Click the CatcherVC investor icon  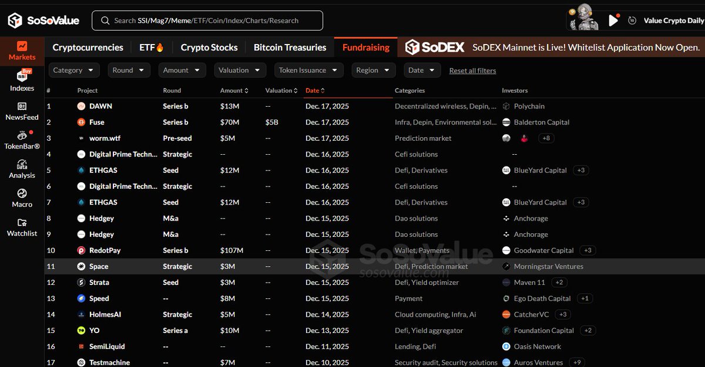tap(506, 314)
